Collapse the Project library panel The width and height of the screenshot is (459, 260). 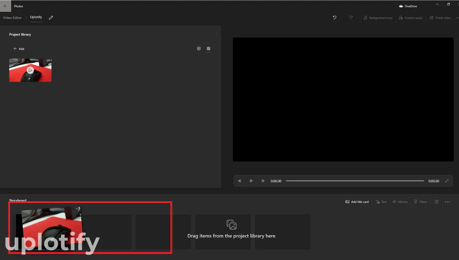(216, 34)
